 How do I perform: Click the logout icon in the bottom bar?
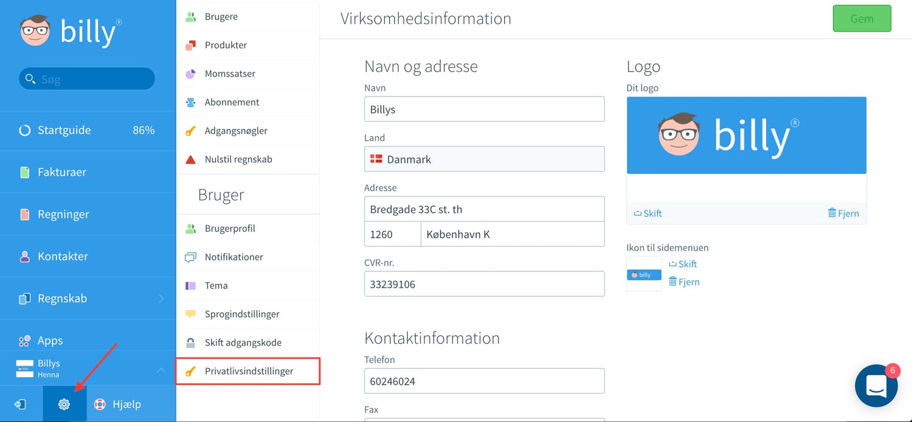[x=21, y=404]
